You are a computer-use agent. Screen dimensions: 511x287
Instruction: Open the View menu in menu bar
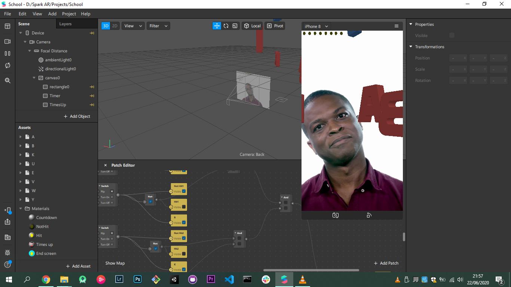pyautogui.click(x=37, y=14)
